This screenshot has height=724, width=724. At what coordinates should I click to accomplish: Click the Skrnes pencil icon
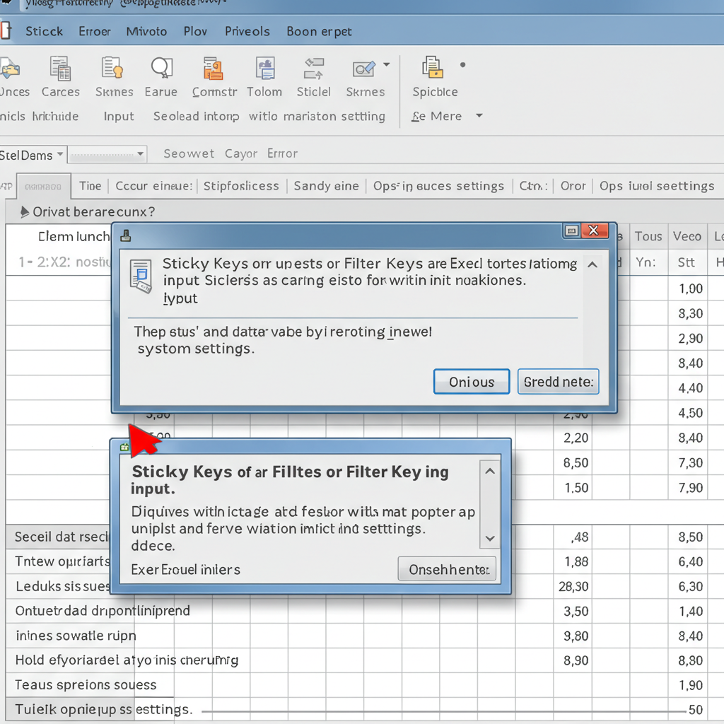click(x=364, y=69)
